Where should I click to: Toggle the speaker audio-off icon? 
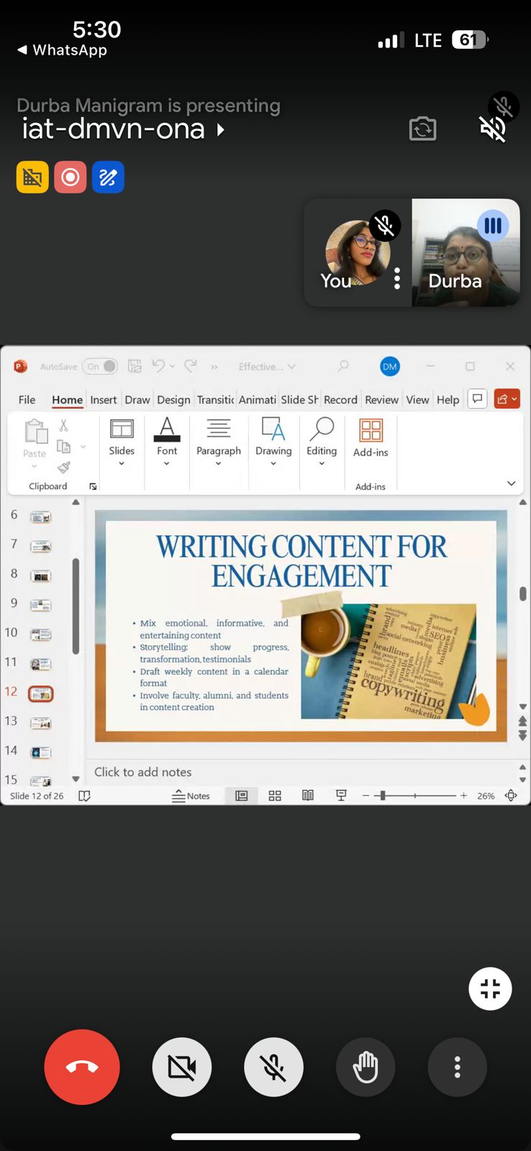[494, 129]
